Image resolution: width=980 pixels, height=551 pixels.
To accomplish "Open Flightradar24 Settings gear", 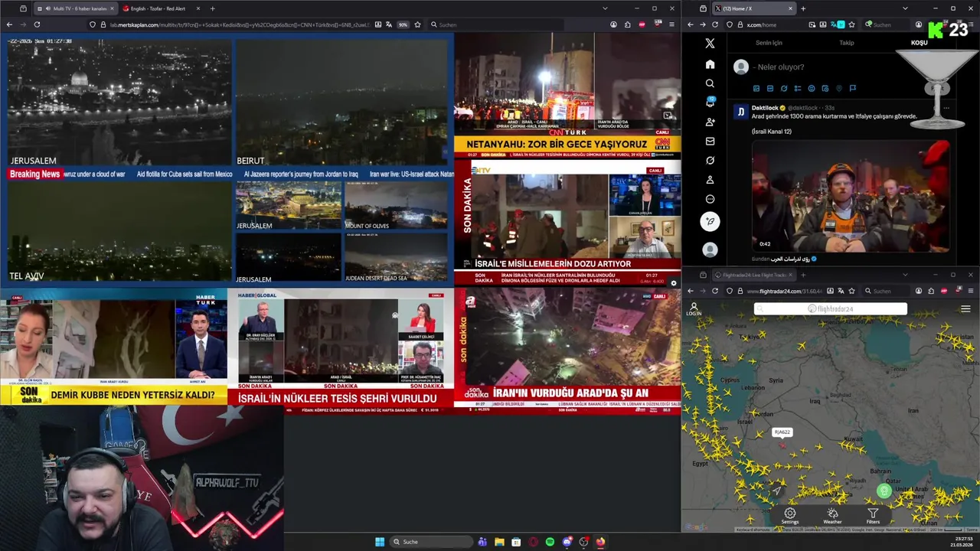I will click(x=789, y=516).
